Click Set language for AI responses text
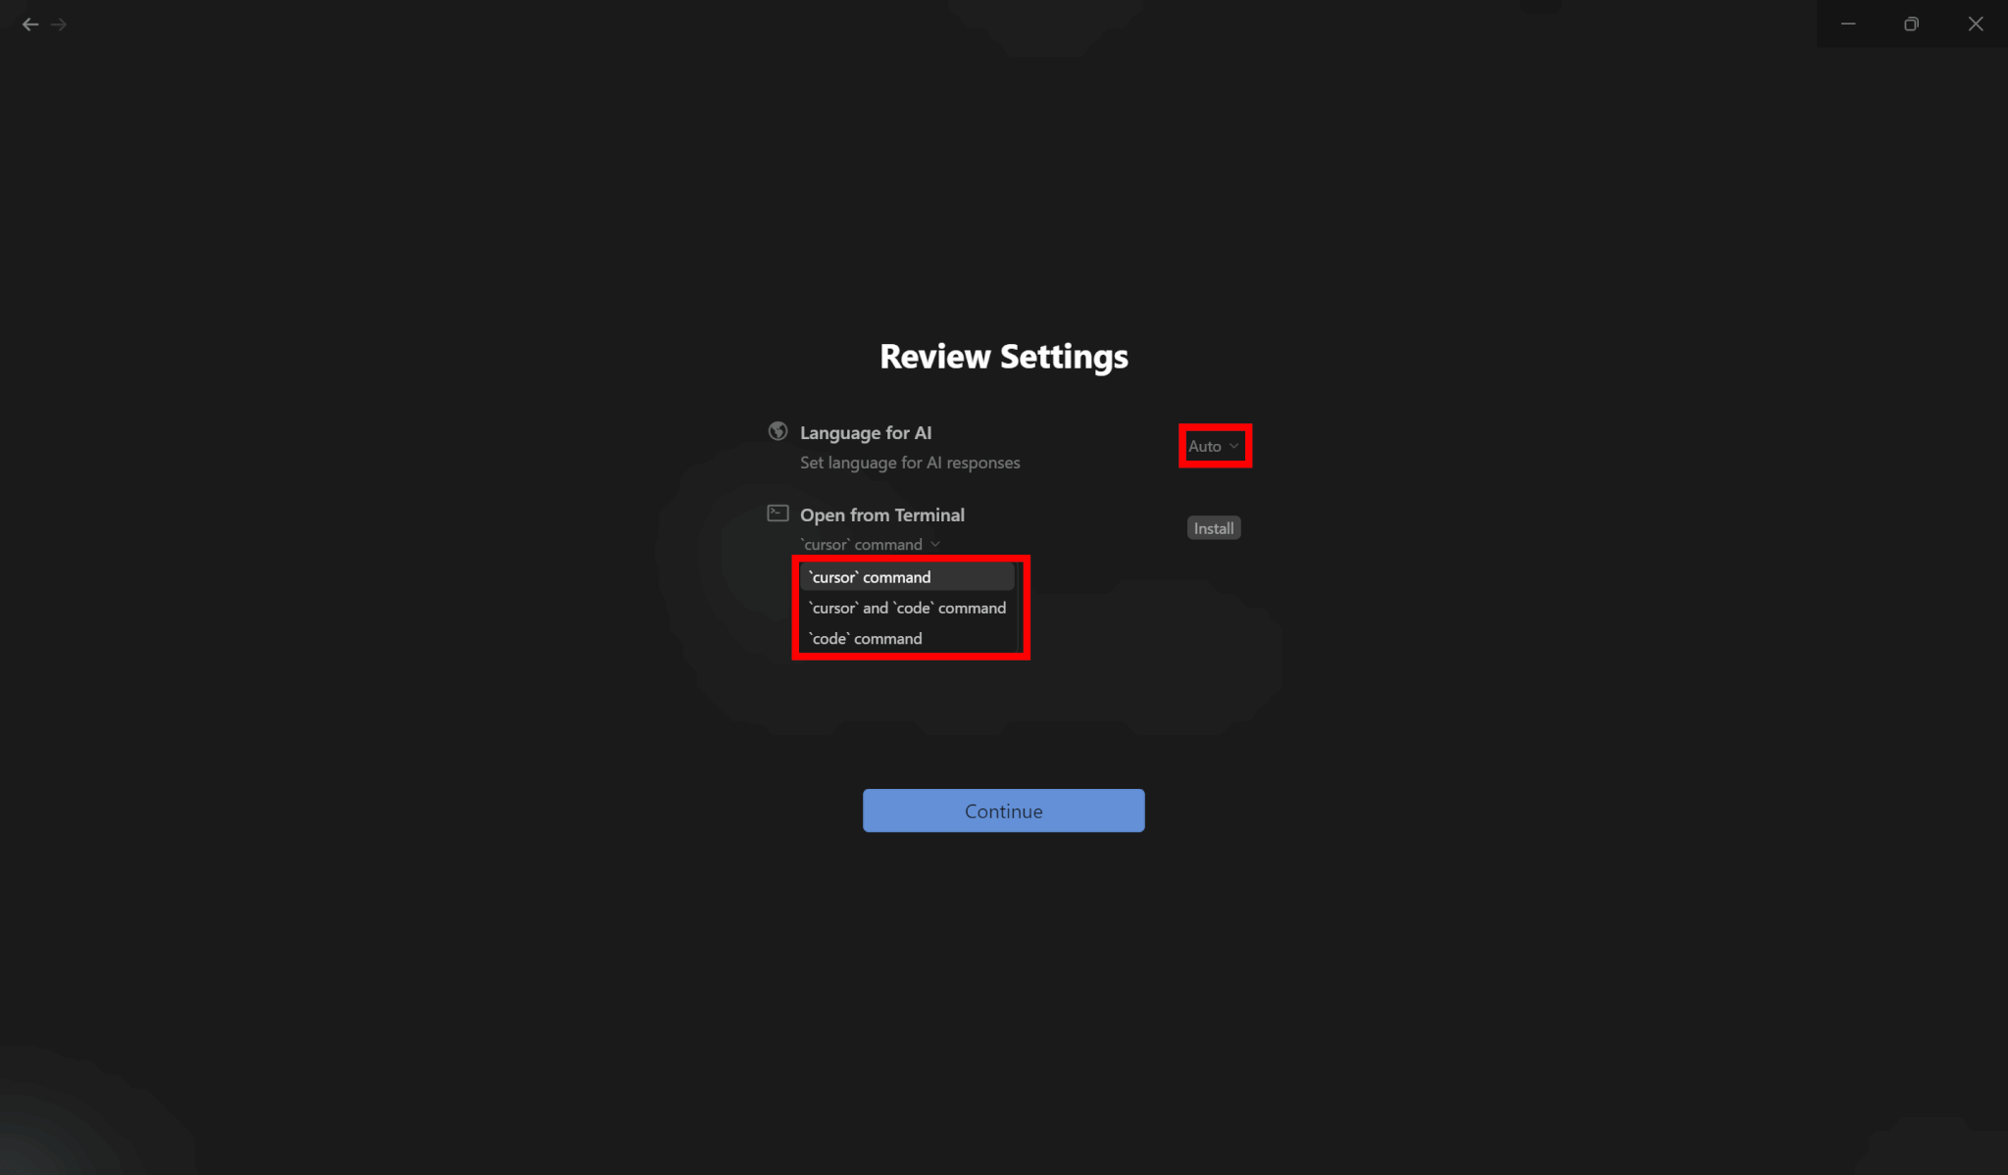The width and height of the screenshot is (2008, 1175). tap(910, 463)
